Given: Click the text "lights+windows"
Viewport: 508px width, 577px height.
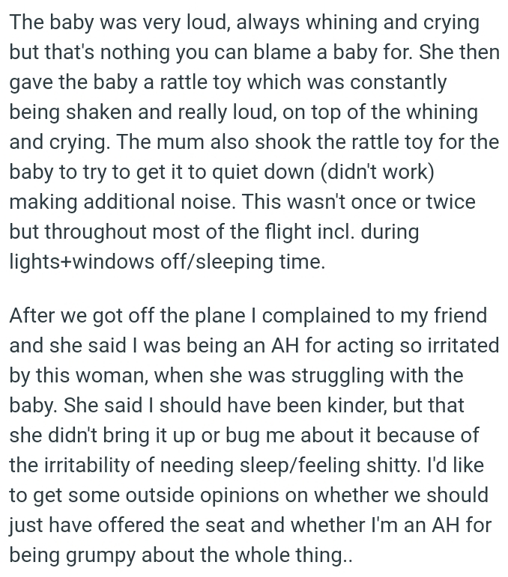Looking at the screenshot, I should point(82,262).
